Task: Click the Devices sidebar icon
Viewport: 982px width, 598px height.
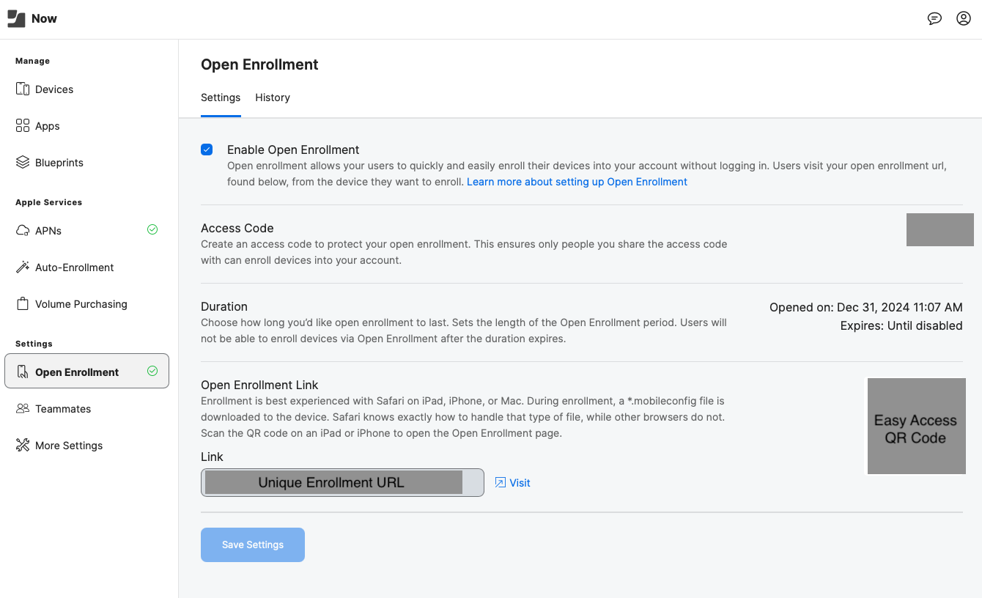Action: [x=23, y=89]
